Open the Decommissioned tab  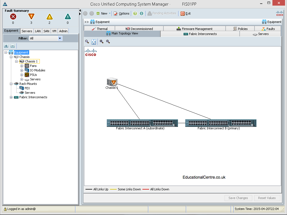(139, 29)
